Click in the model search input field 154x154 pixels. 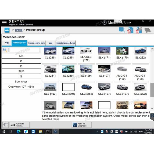pos(24,50)
